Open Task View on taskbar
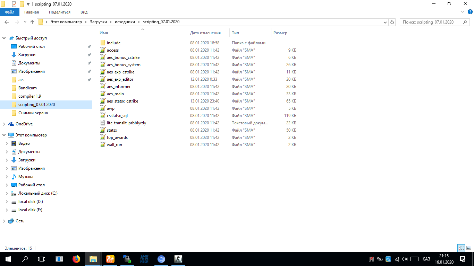Viewport: 474px width, 266px height. 42,259
